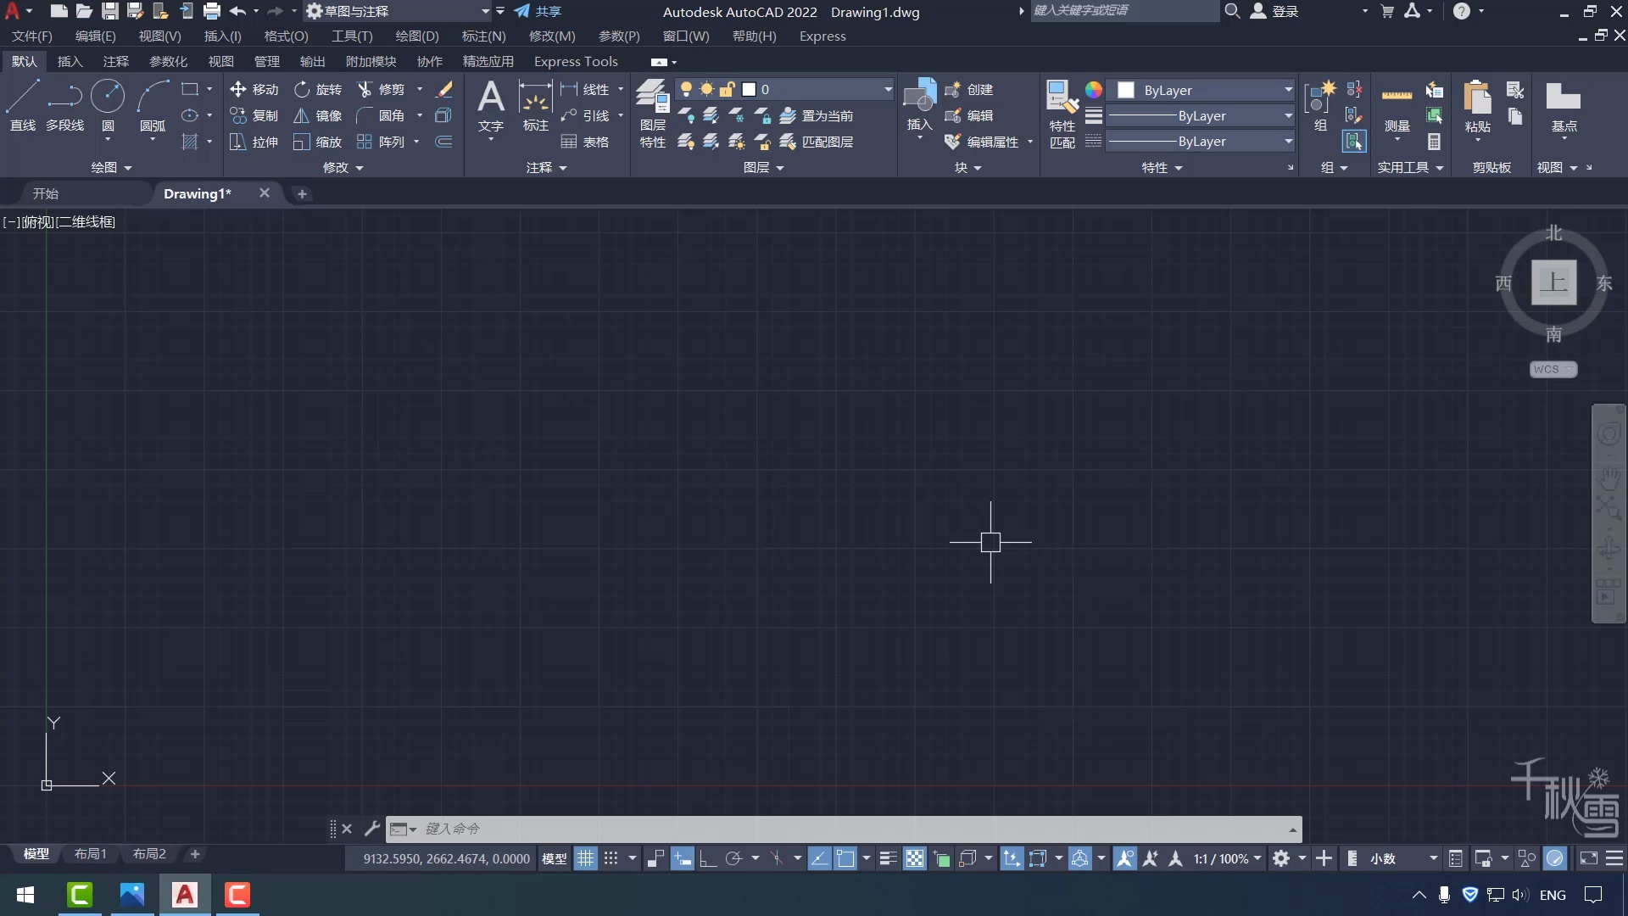Activate the Mirror (镜像) command
The height and width of the screenshot is (916, 1628).
[318, 115]
